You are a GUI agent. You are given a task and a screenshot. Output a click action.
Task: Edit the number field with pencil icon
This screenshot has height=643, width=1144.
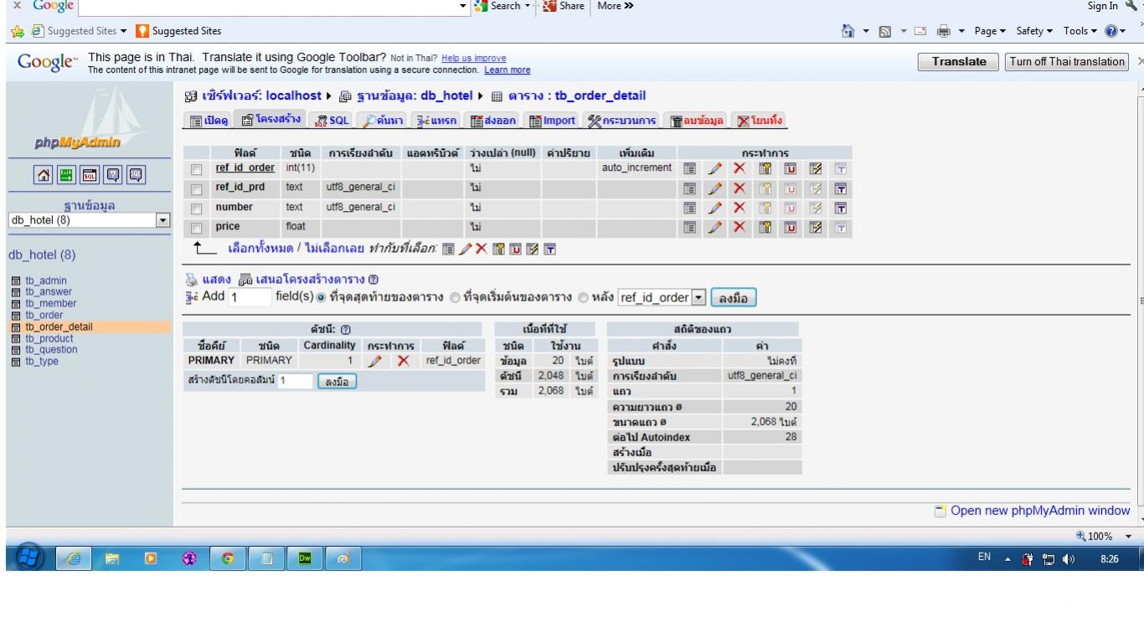pyautogui.click(x=714, y=207)
